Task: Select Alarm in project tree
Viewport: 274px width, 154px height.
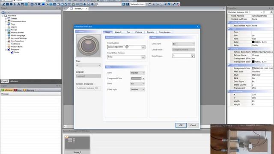Action: (x=14, y=27)
